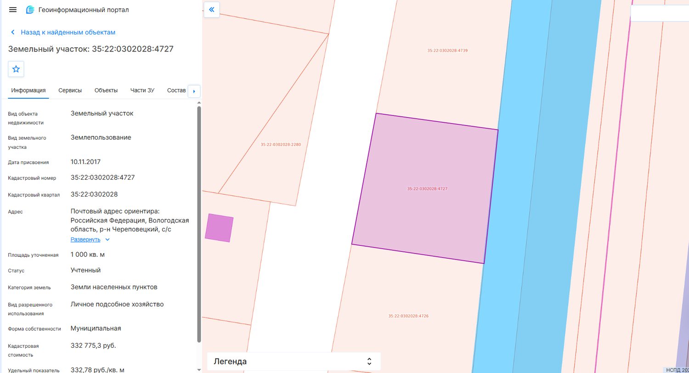Select the Кадастровый квартал value 35:22:0302028

(94, 194)
